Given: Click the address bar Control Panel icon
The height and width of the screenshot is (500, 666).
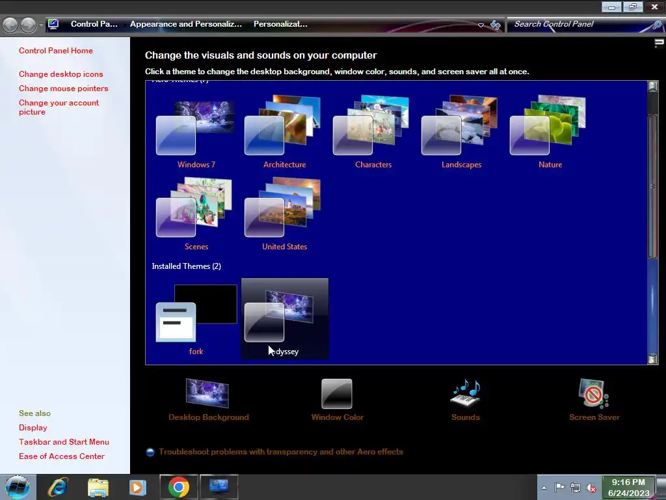Looking at the screenshot, I should (53, 24).
